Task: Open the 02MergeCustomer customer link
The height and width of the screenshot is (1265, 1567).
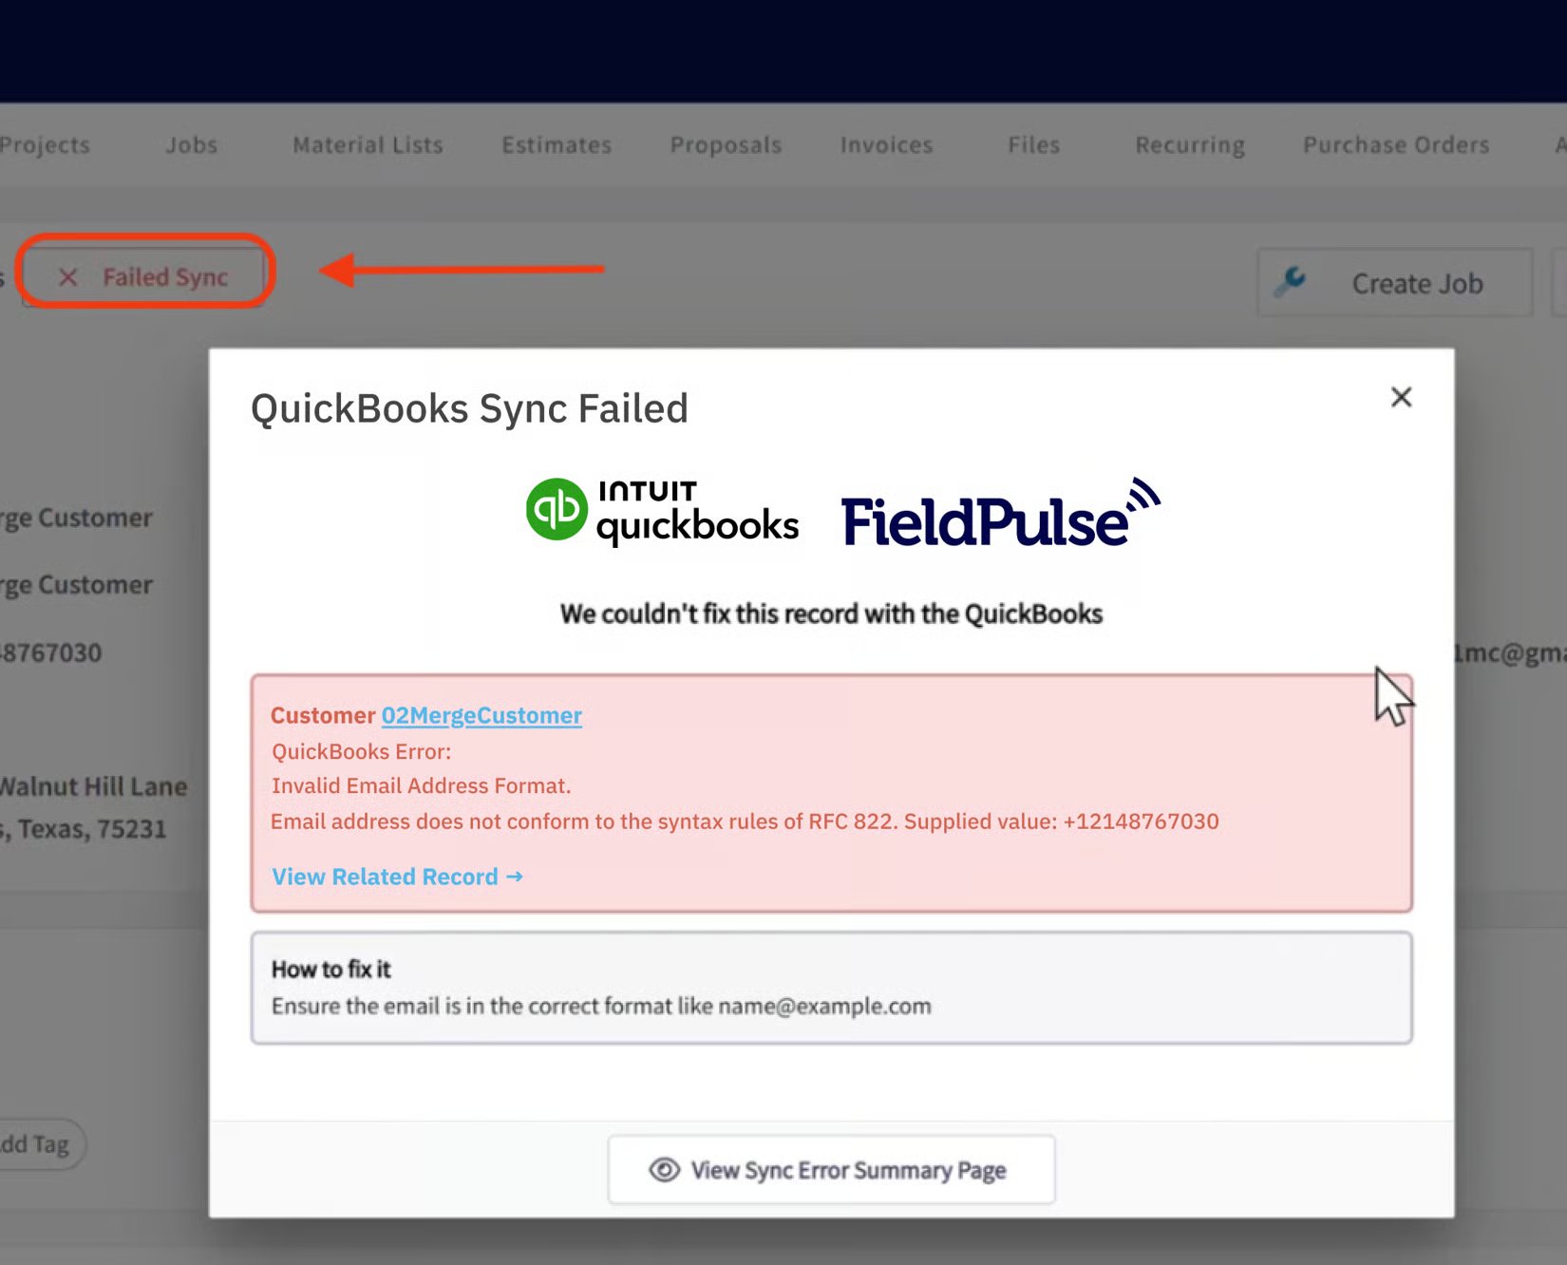Action: (481, 715)
